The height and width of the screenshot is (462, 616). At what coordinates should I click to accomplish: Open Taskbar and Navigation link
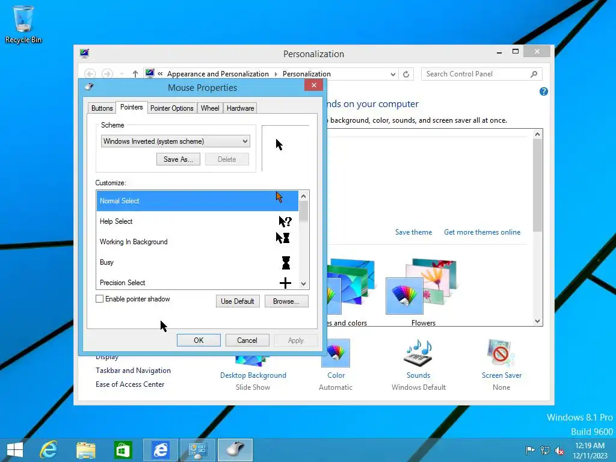point(133,371)
